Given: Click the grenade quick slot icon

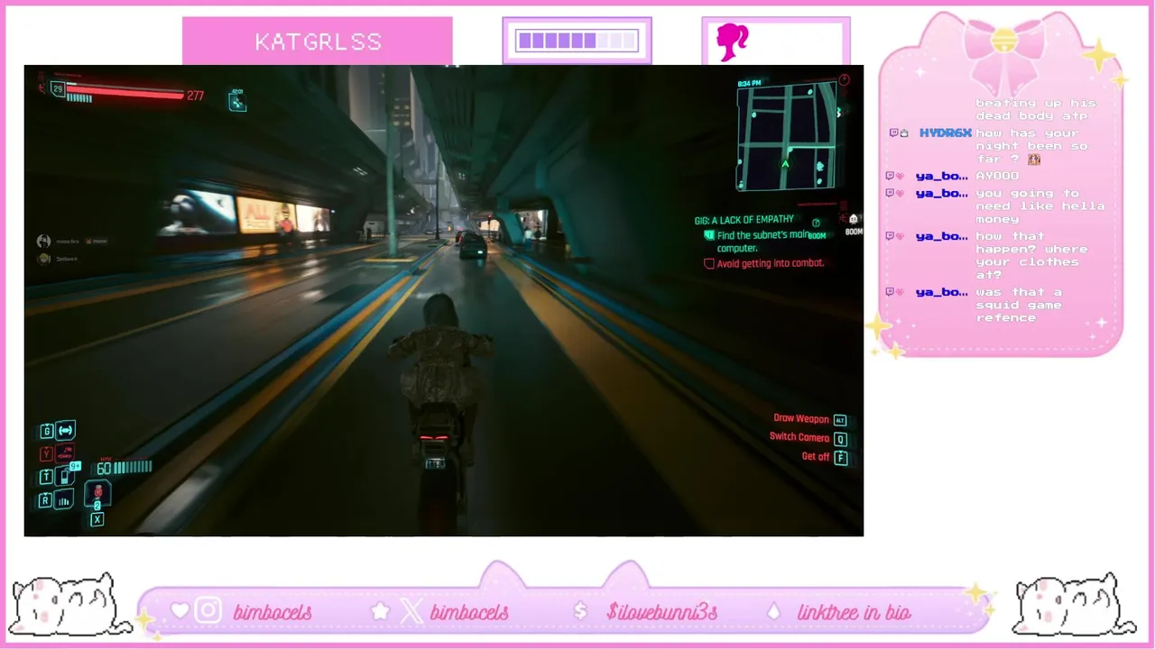Looking at the screenshot, I should (x=97, y=493).
